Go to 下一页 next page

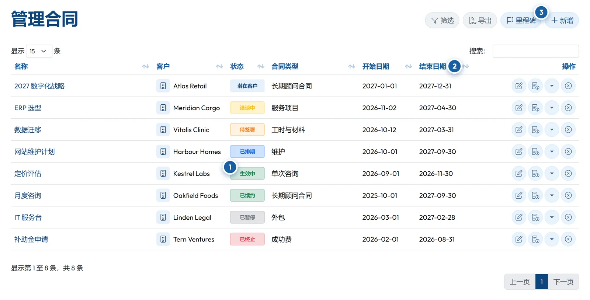point(563,282)
